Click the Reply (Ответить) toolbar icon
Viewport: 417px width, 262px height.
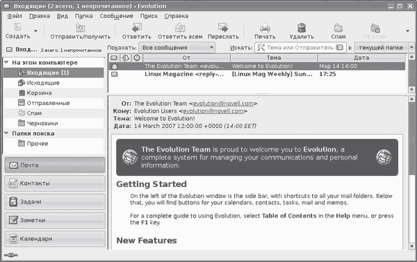click(x=137, y=28)
